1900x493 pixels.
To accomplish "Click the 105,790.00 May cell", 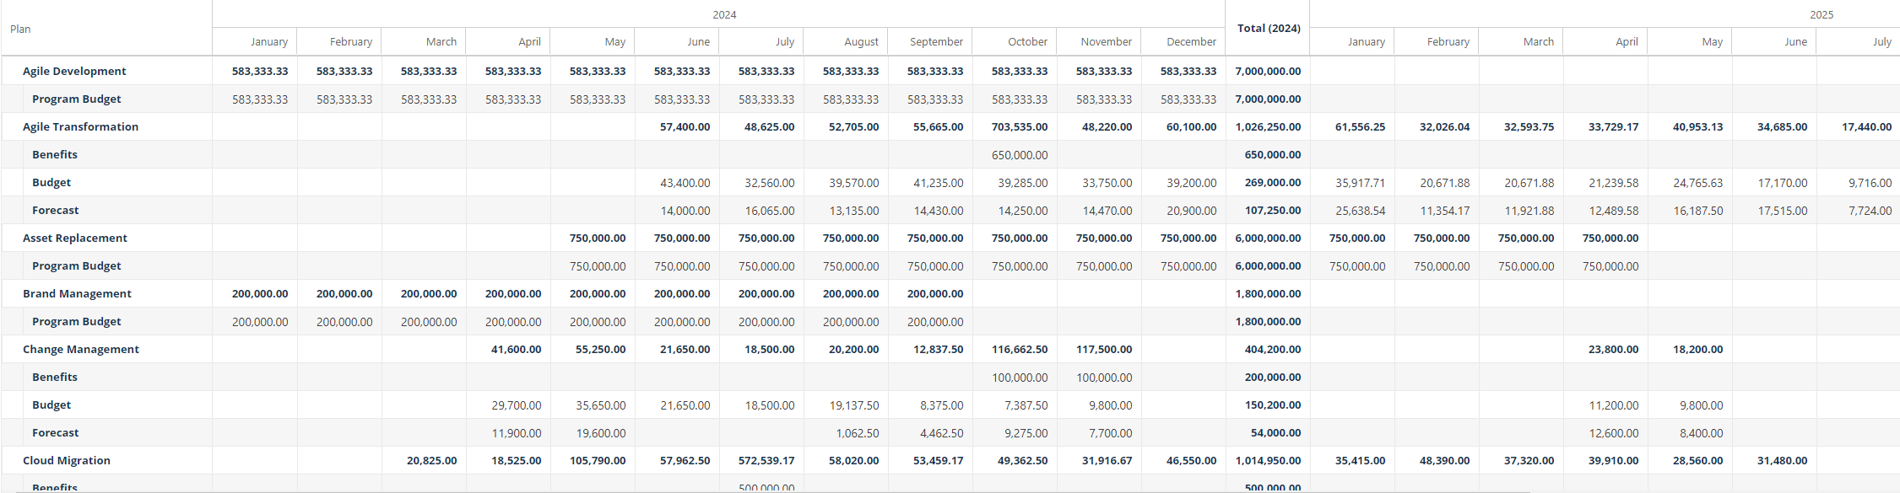I will tap(598, 460).
